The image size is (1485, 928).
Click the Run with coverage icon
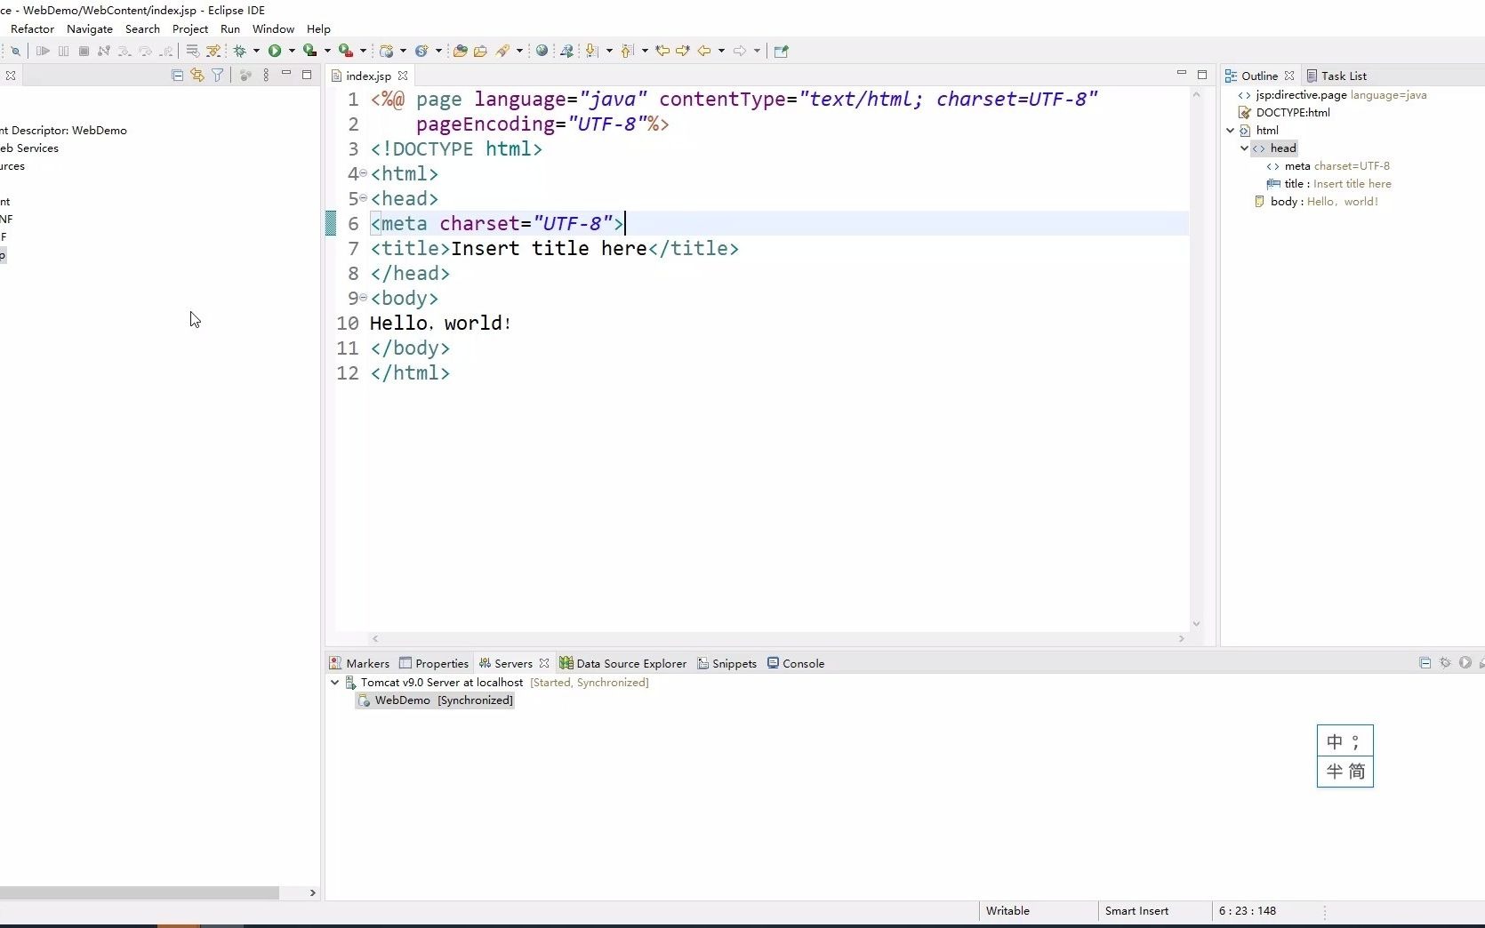click(309, 51)
